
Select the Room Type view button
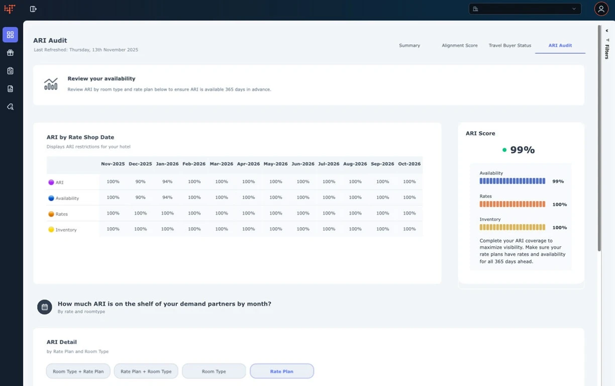[x=214, y=371]
